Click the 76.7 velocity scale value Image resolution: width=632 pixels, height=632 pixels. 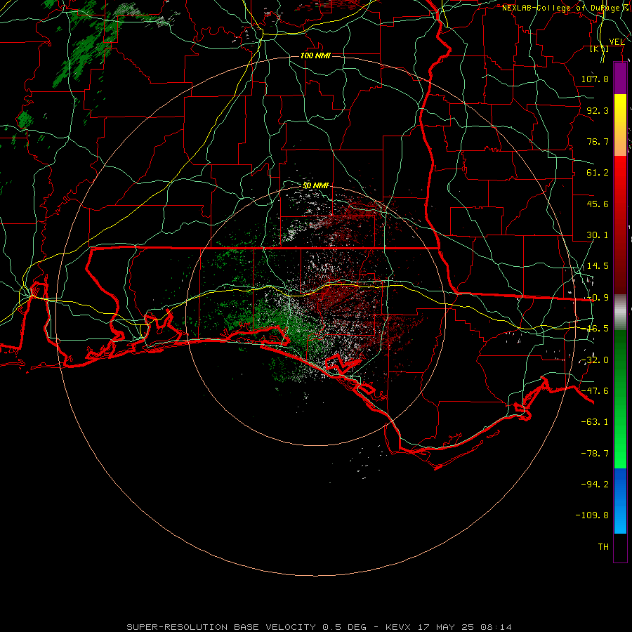[598, 141]
